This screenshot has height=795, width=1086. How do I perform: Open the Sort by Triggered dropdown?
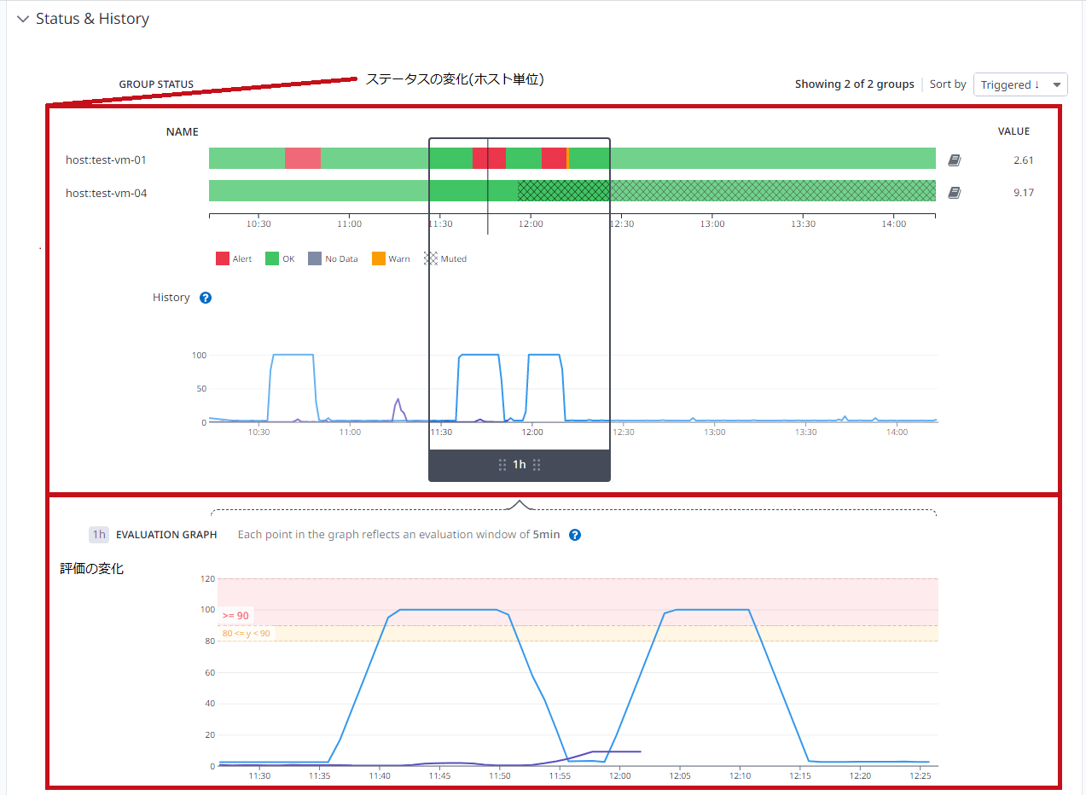(x=1020, y=84)
